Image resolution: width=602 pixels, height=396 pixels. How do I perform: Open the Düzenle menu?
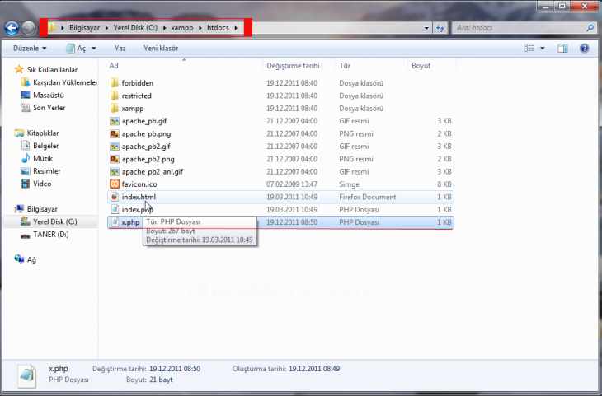tap(30, 48)
